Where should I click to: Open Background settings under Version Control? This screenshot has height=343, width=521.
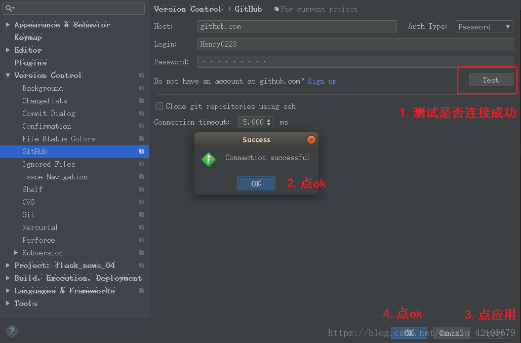tap(43, 88)
